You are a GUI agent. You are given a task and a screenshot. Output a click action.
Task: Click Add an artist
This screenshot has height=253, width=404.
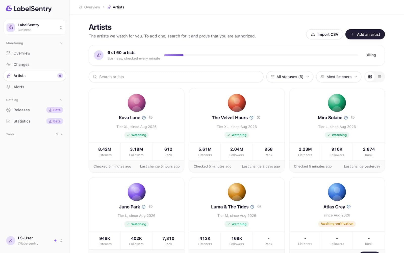(x=365, y=34)
